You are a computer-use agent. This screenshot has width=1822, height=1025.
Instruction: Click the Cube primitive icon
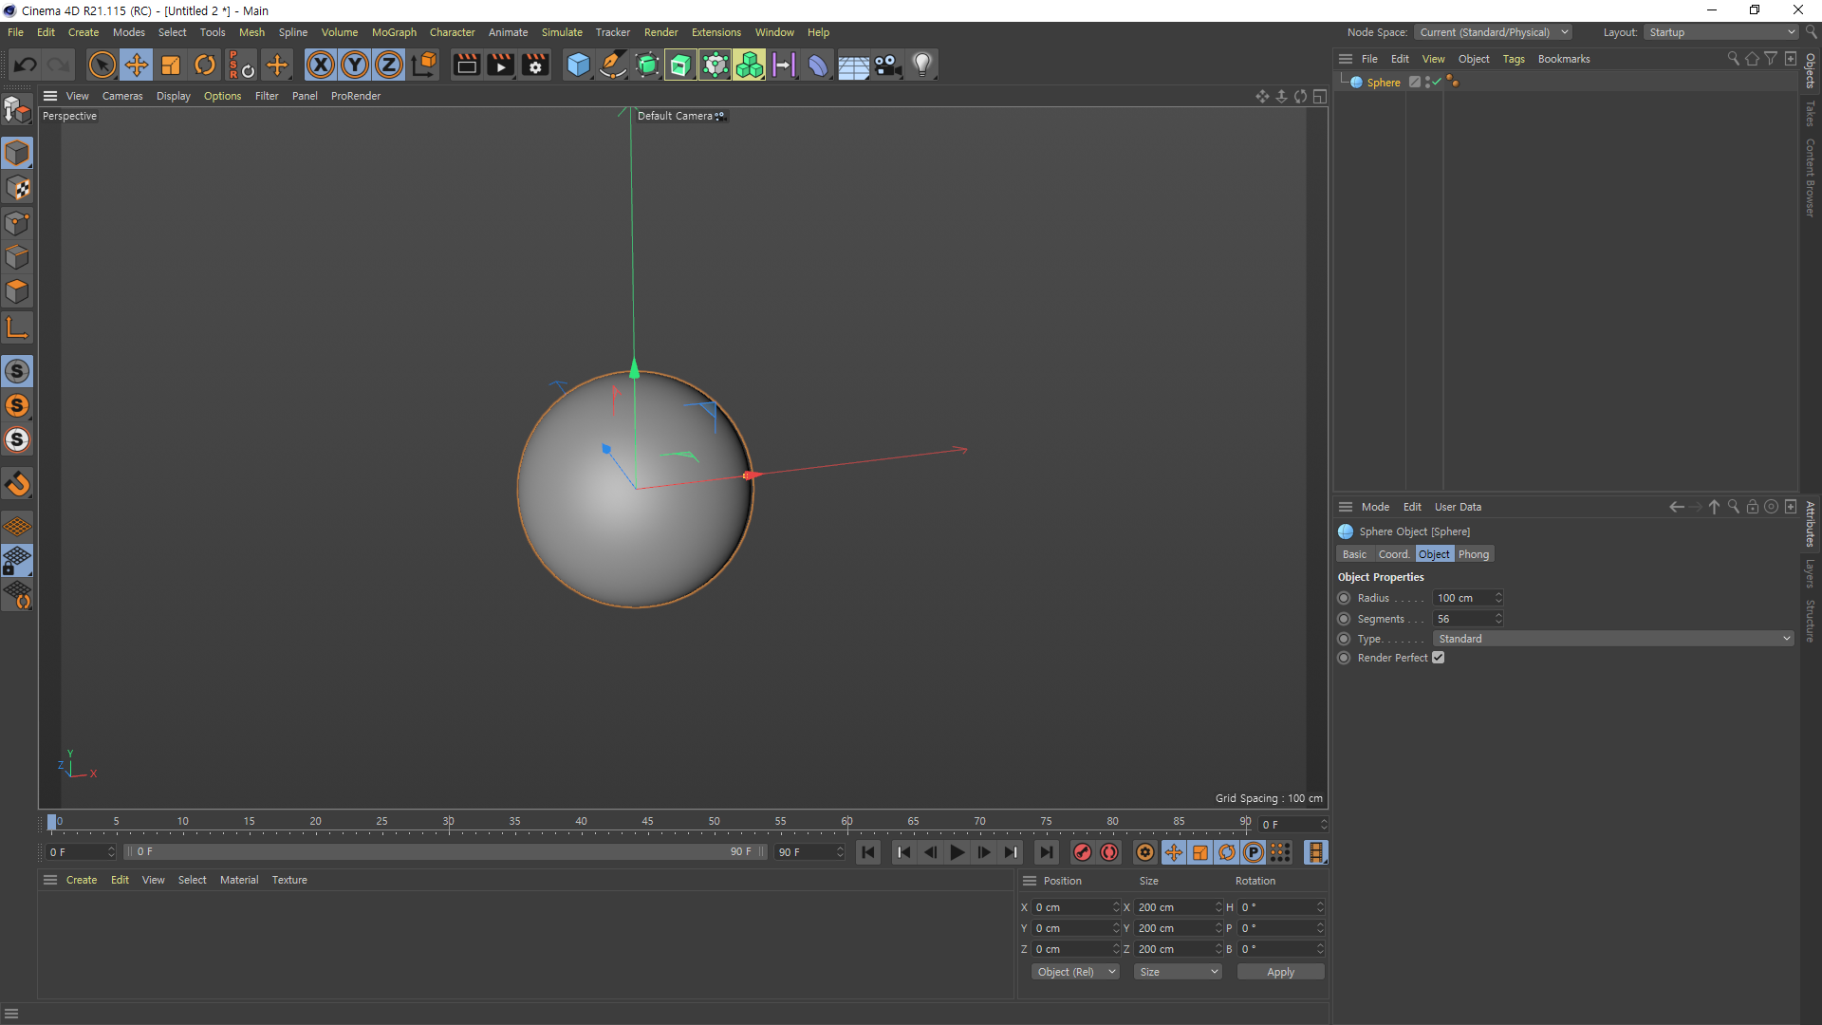tap(578, 65)
